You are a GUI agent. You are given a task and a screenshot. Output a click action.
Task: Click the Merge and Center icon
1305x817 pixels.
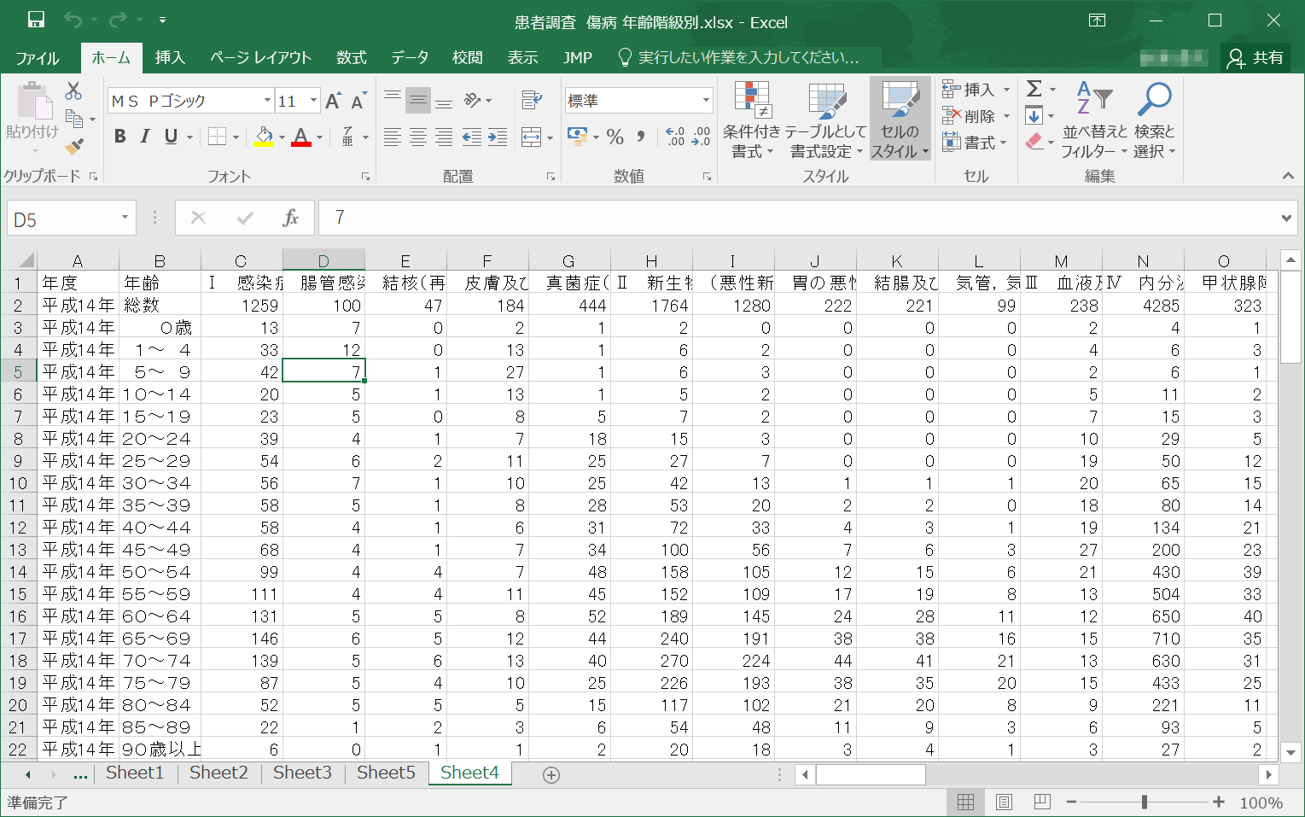point(531,137)
